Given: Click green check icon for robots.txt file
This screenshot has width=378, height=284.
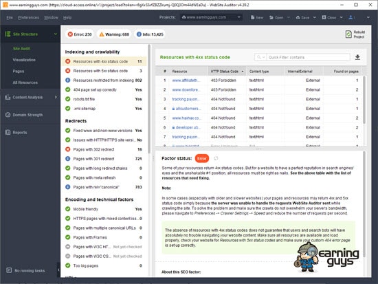Looking at the screenshot, I should click(x=68, y=99).
